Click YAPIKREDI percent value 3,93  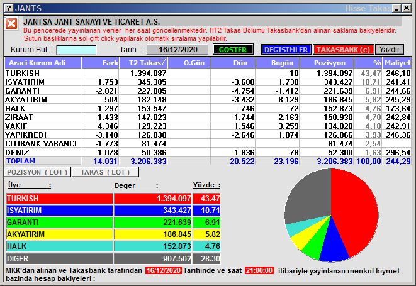pos(373,135)
